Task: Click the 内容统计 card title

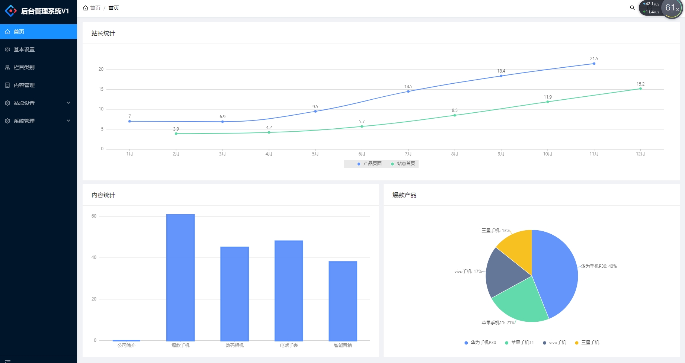Action: click(103, 195)
